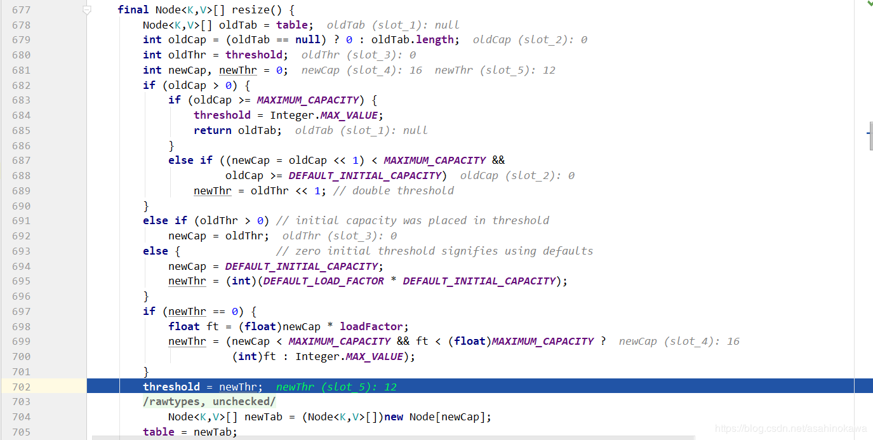Viewport: 873px width, 440px height.
Task: Click line number 689 in the gutter
Action: (21, 190)
